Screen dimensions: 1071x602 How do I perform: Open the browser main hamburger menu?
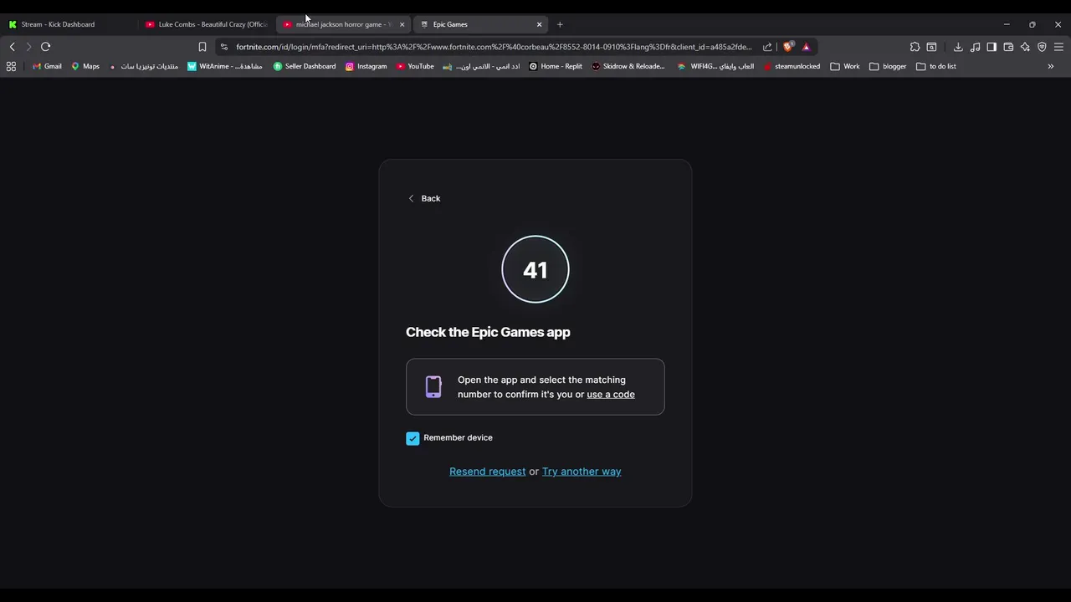coord(1058,47)
